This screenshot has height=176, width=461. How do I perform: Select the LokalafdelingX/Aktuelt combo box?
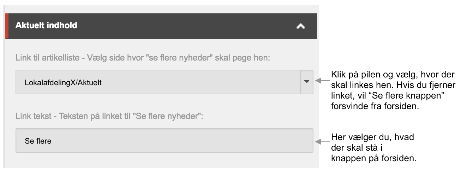pyautogui.click(x=158, y=82)
